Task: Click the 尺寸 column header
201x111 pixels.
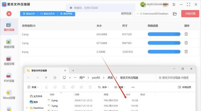Action: pos(125,26)
